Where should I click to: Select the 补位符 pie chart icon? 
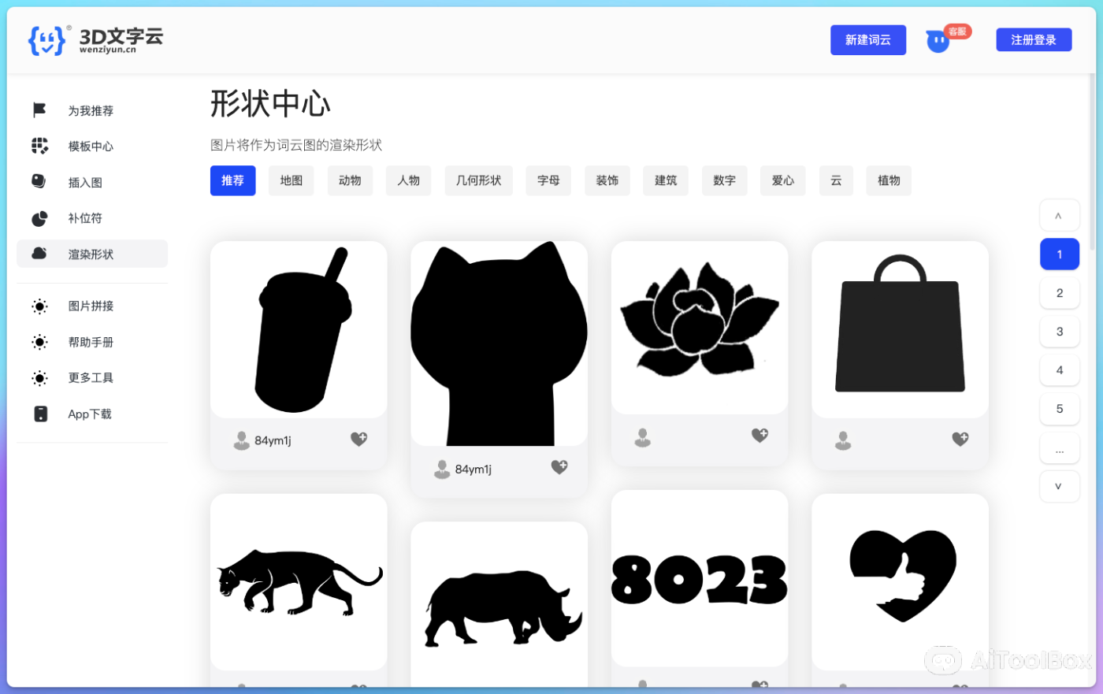pos(39,218)
